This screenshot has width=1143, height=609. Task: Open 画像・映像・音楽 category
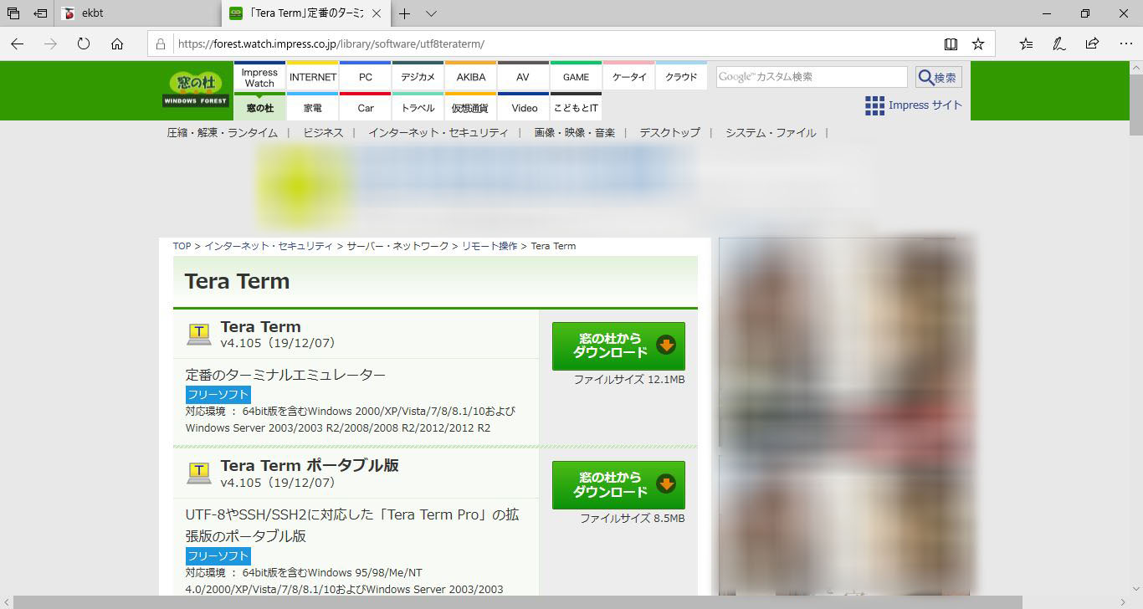click(574, 132)
